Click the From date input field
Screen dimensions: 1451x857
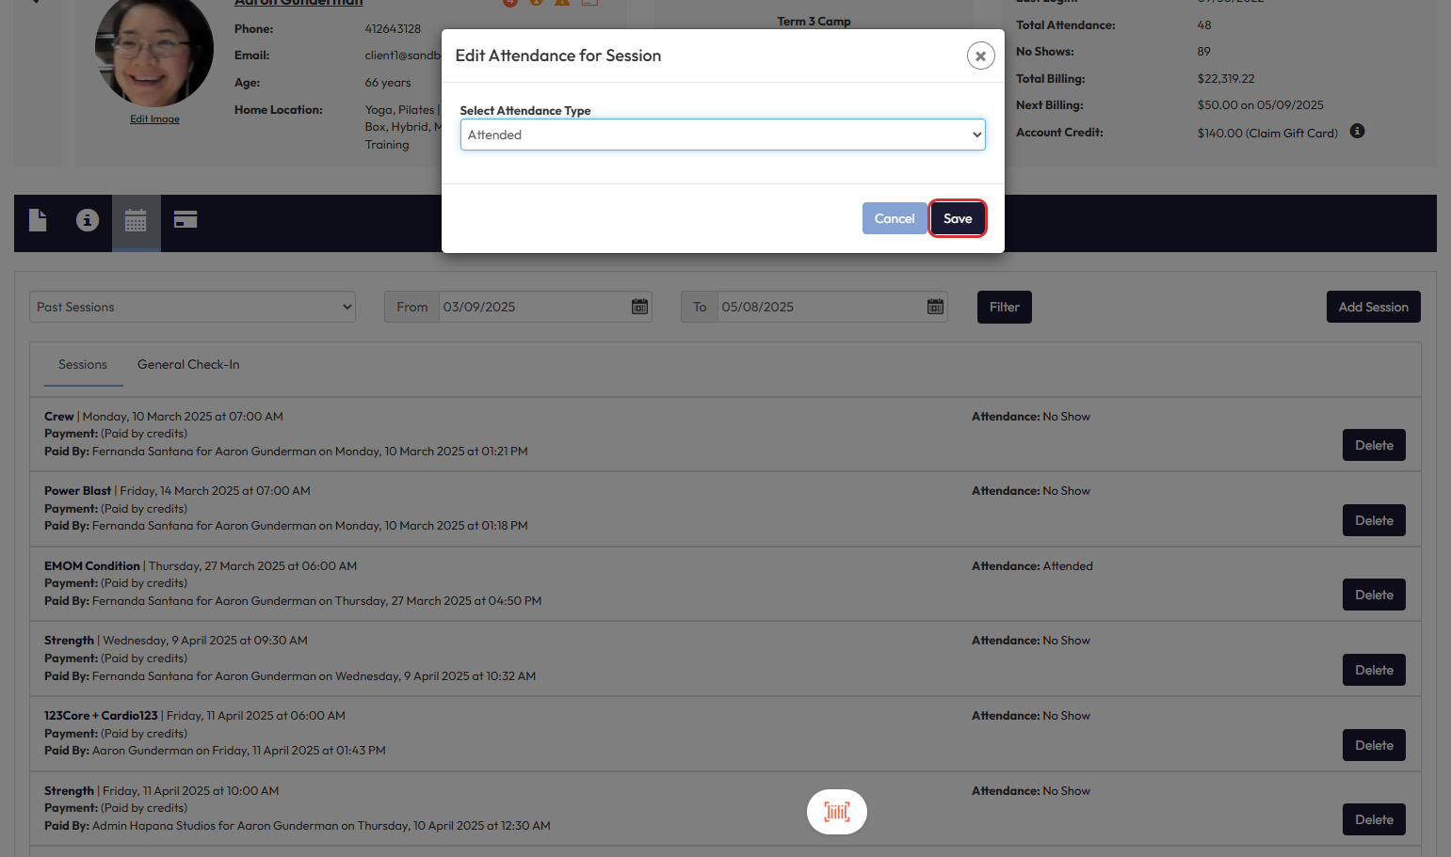coord(532,307)
